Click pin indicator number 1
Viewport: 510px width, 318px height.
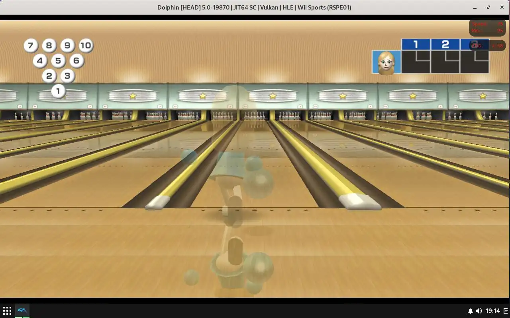[x=58, y=91]
